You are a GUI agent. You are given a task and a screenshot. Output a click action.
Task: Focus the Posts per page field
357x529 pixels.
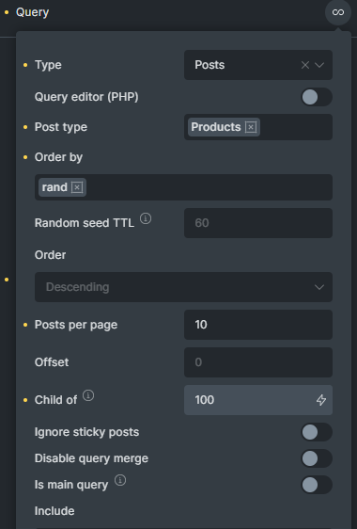(x=258, y=325)
